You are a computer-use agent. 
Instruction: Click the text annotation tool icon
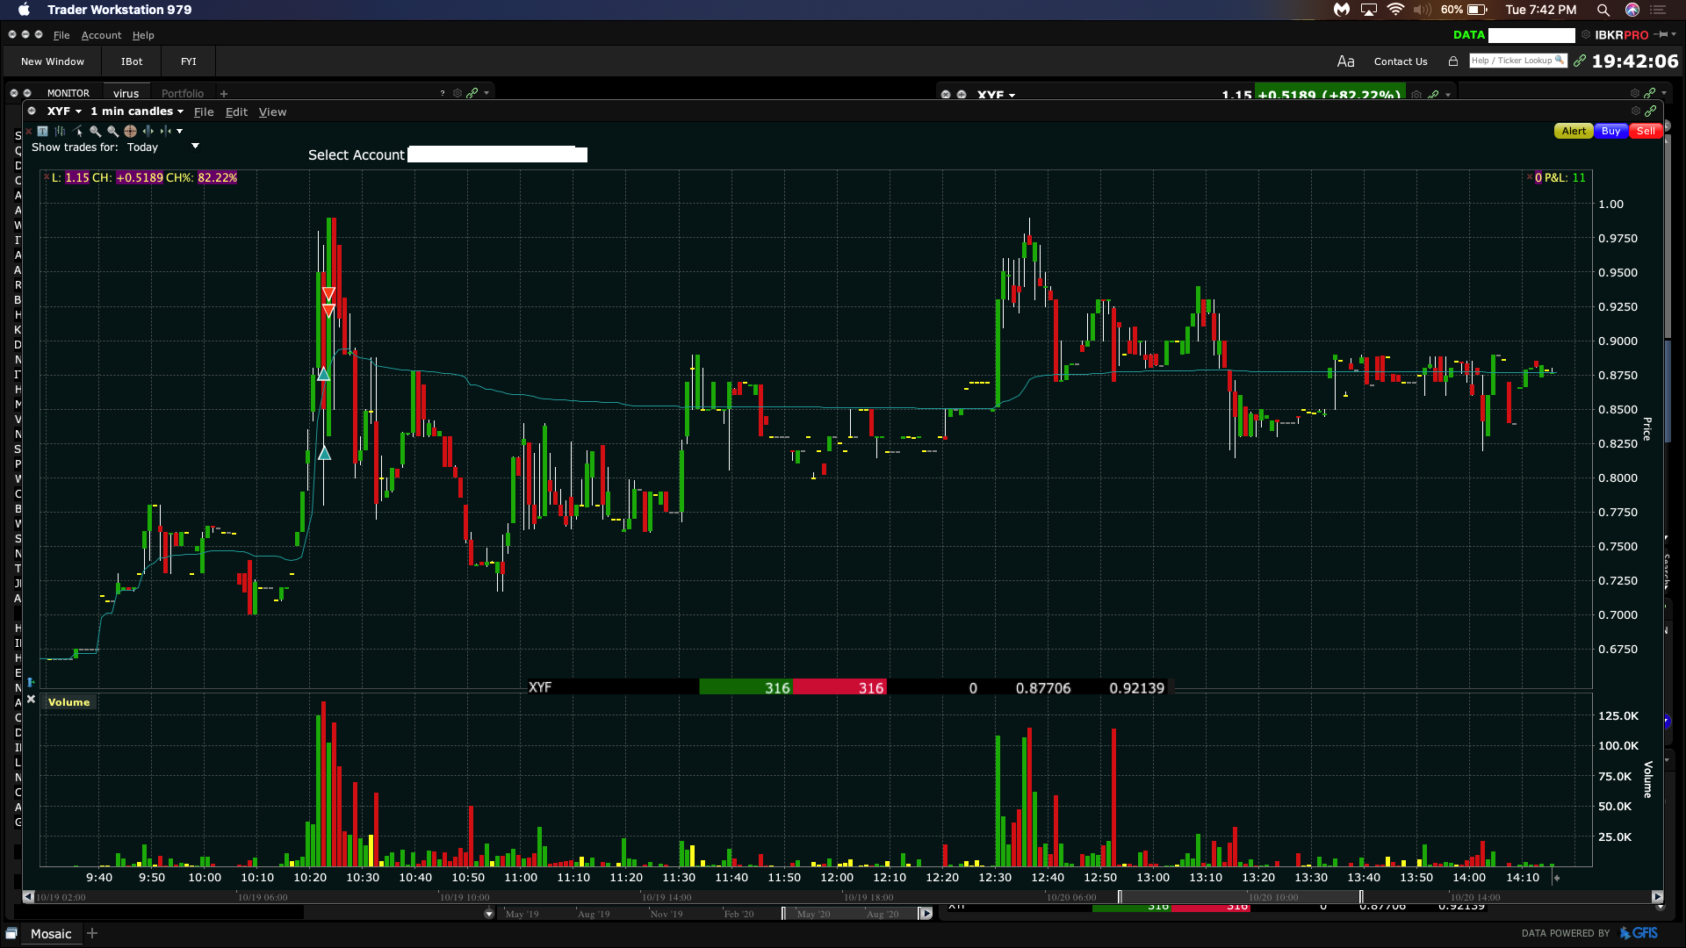[x=42, y=131]
